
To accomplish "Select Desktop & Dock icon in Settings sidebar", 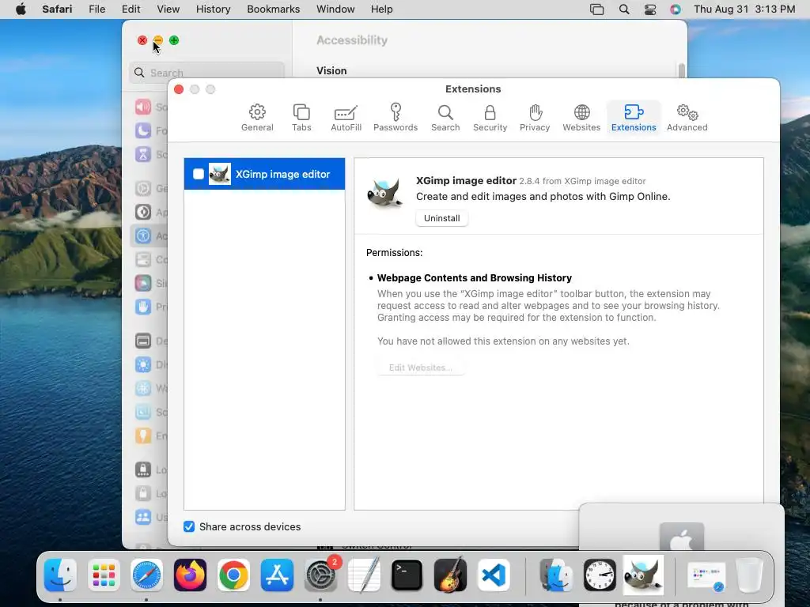I will click(x=143, y=341).
